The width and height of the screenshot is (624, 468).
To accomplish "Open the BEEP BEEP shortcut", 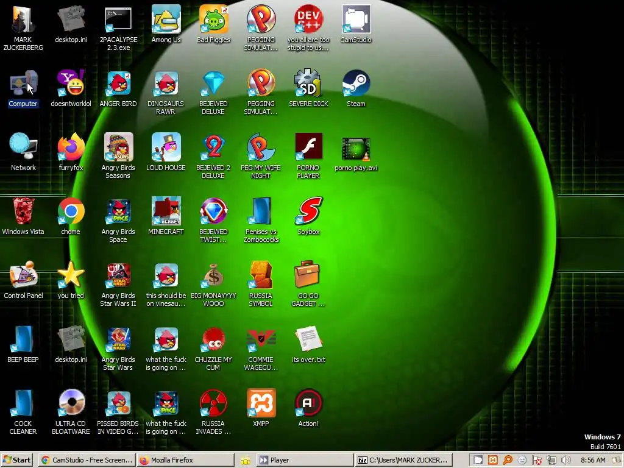I will [23, 344].
